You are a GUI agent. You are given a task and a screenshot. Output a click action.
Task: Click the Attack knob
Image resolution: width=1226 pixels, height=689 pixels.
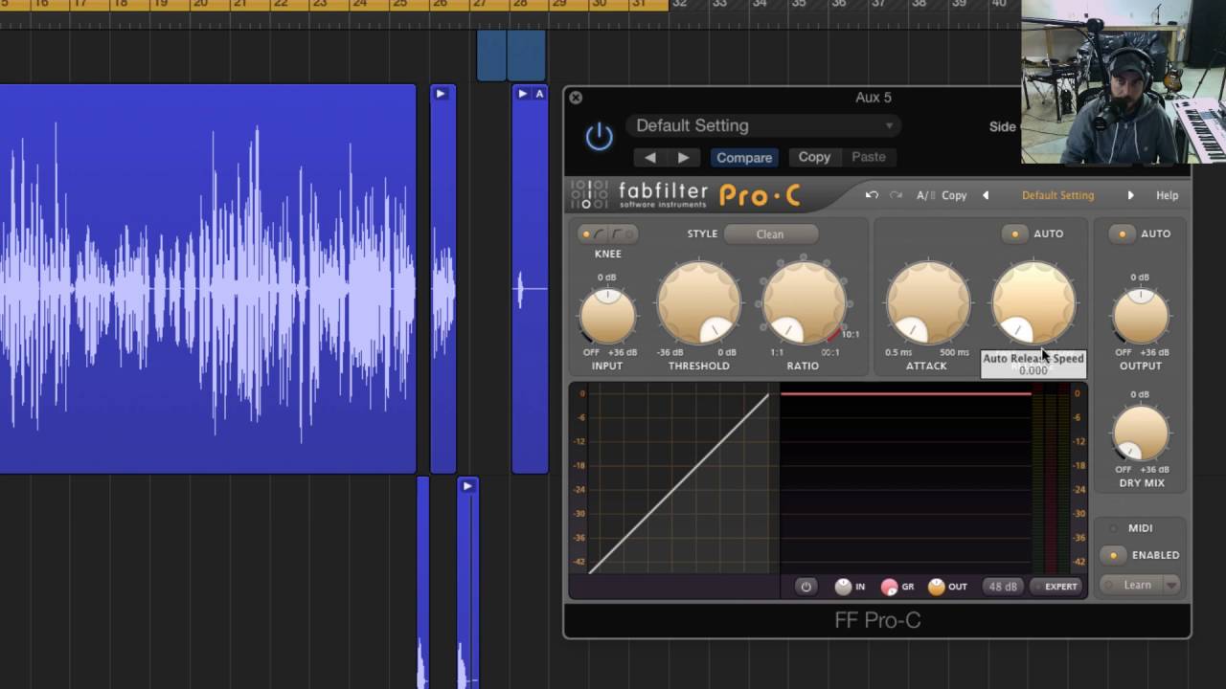tap(927, 304)
